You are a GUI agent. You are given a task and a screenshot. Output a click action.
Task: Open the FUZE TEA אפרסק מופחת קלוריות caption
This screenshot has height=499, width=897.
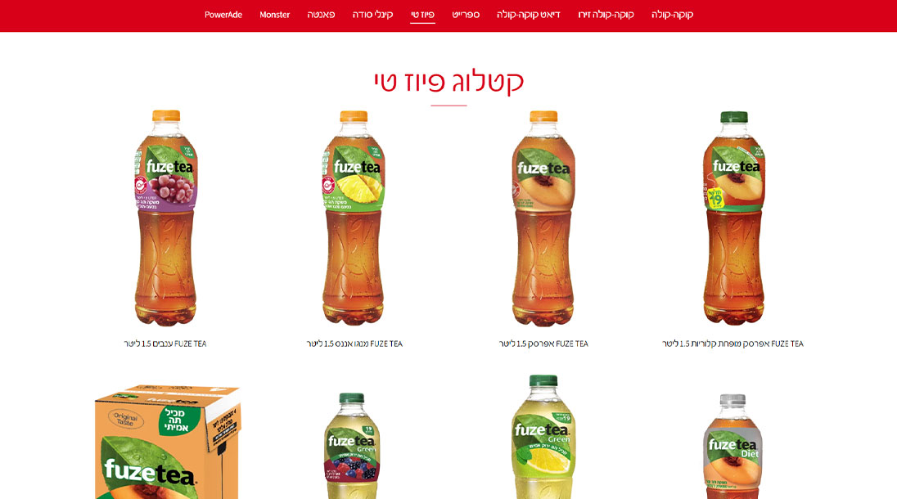click(x=732, y=344)
